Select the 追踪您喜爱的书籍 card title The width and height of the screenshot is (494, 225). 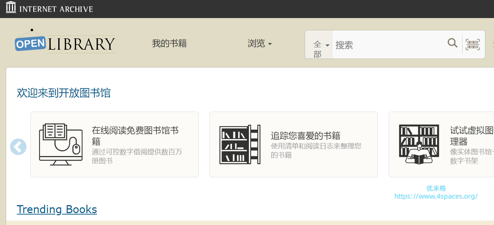pos(305,136)
